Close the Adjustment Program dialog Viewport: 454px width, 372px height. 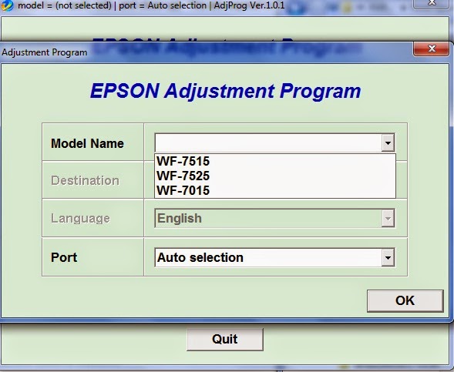432,49
